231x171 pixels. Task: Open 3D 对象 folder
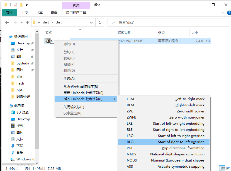[22, 112]
